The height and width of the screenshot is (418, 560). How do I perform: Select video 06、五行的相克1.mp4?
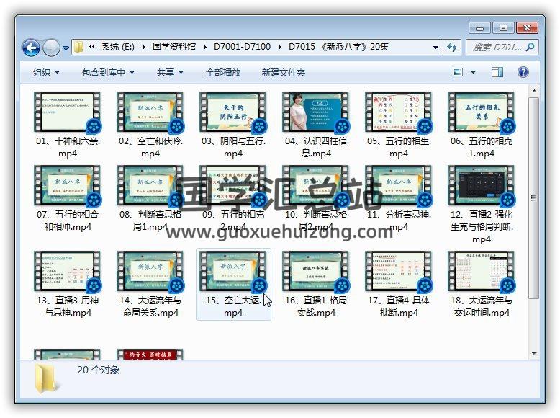(x=482, y=125)
